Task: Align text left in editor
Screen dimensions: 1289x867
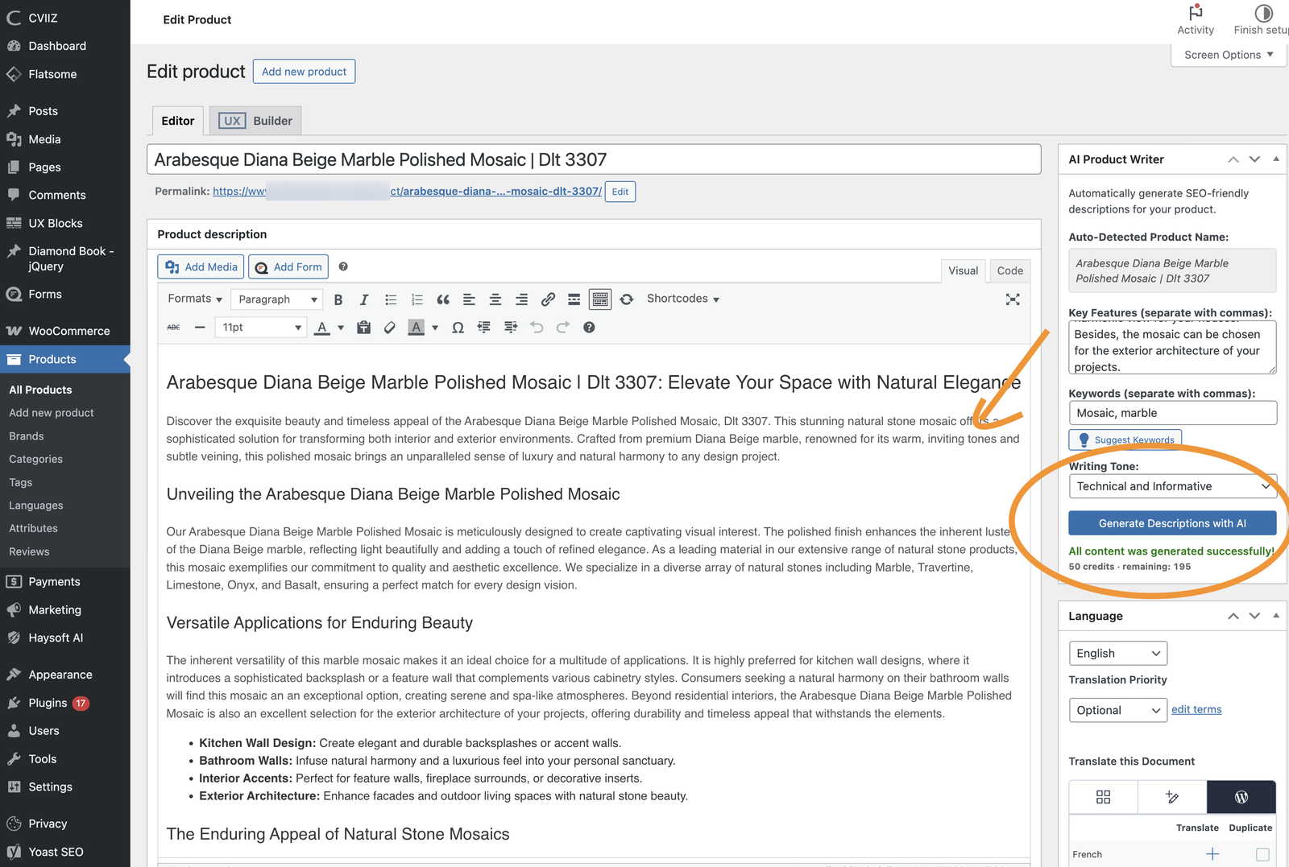Action: coord(469,299)
